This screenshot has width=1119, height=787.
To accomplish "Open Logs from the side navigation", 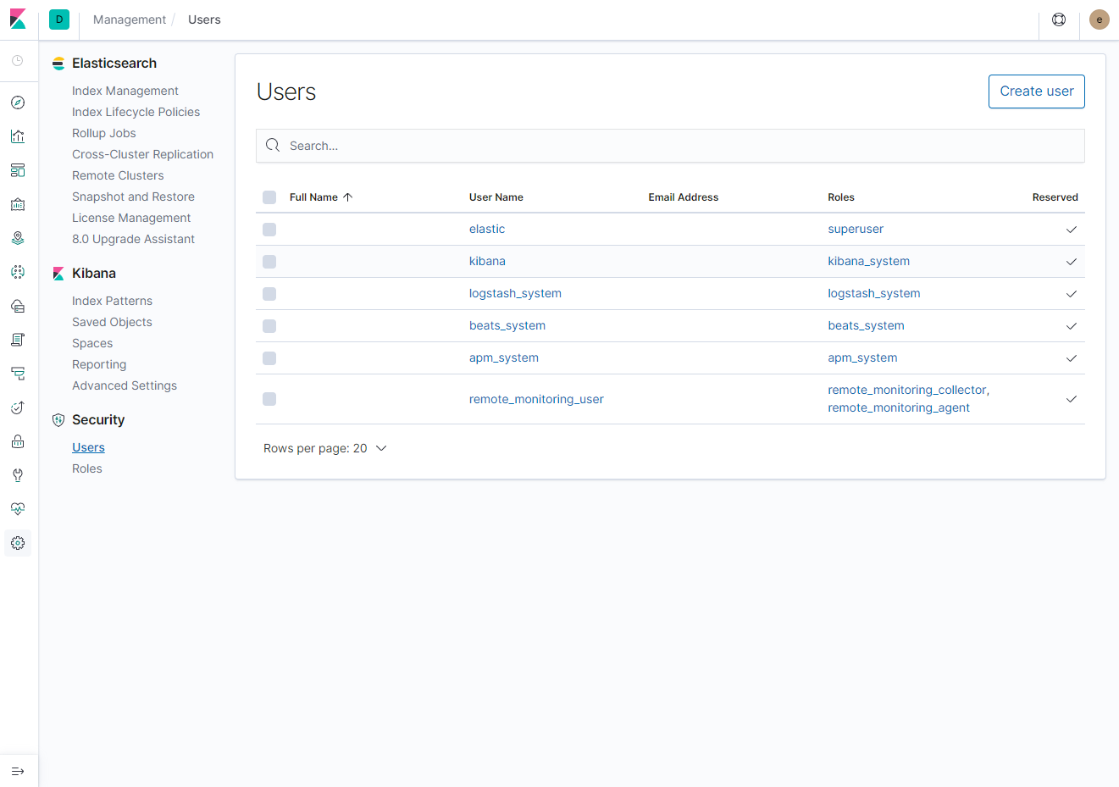I will [18, 340].
